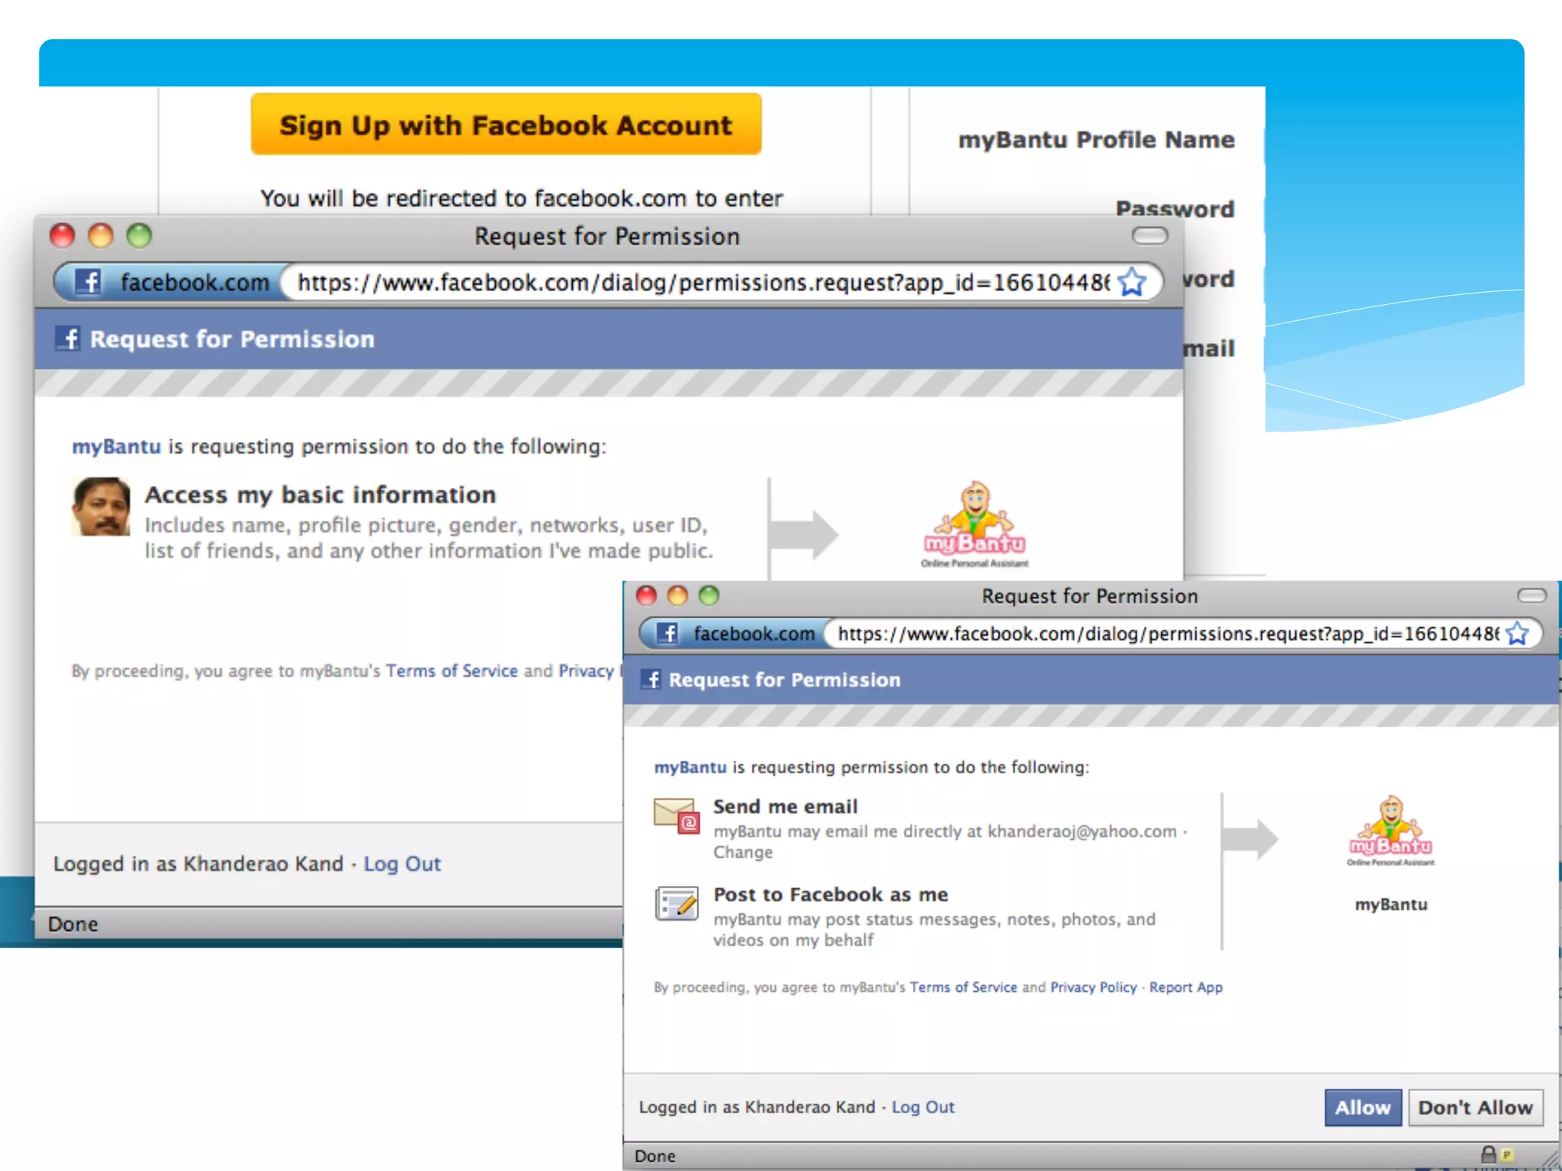Minimize the back Request for Permission window
1562x1171 pixels.
pos(101,236)
